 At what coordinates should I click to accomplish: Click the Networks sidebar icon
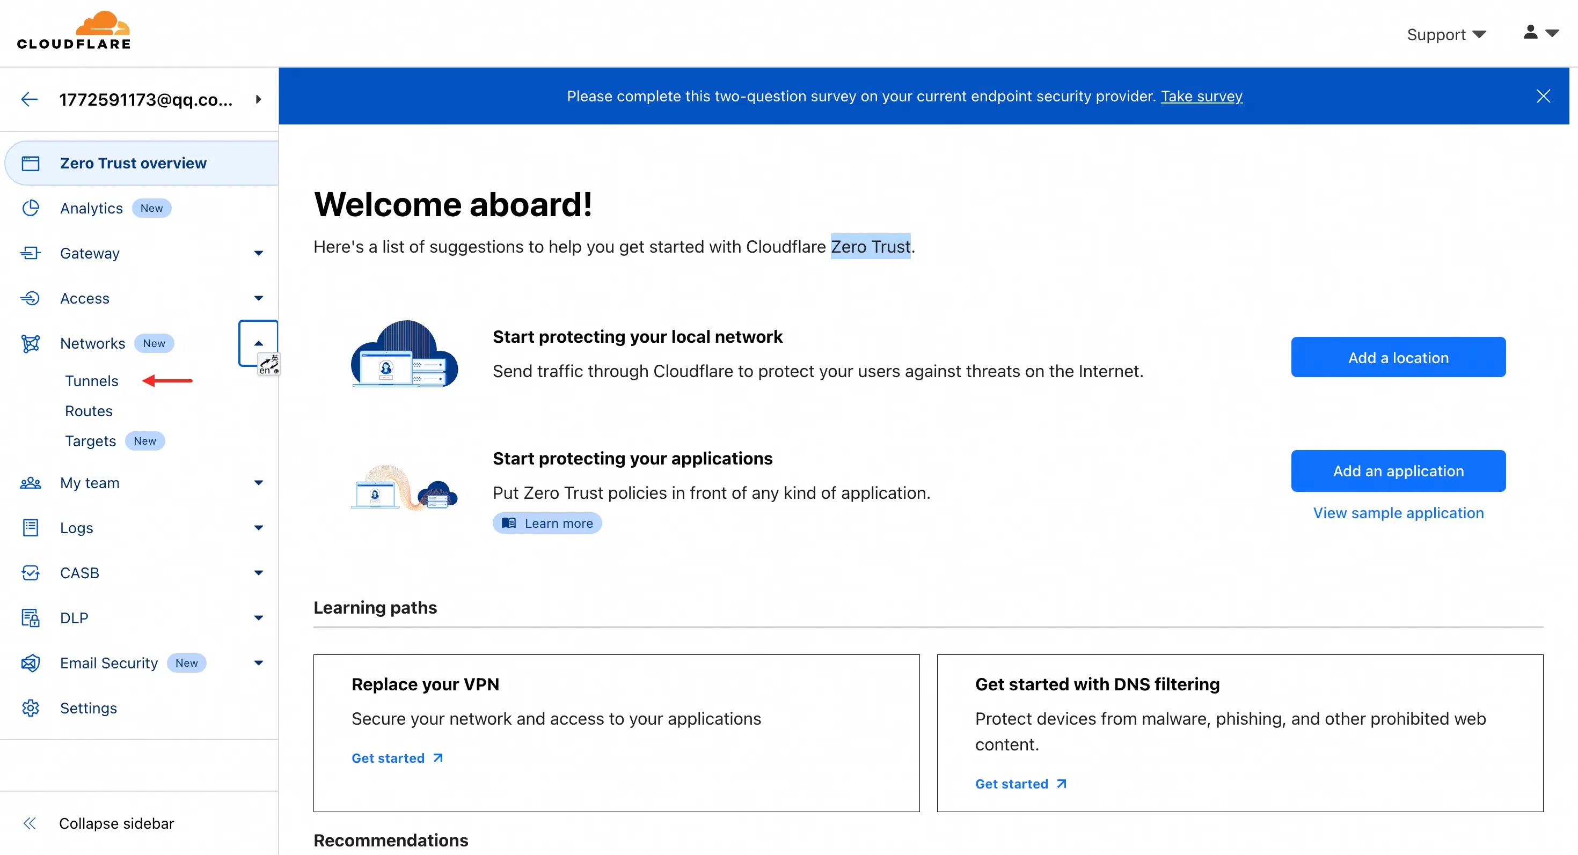[31, 343]
